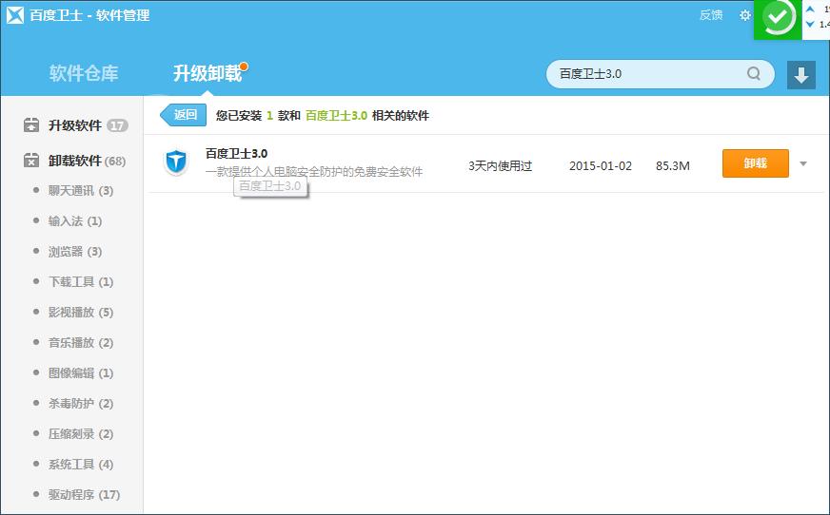Select 下载工具 (1) category
Screen dimensions: 830x515
pos(81,281)
